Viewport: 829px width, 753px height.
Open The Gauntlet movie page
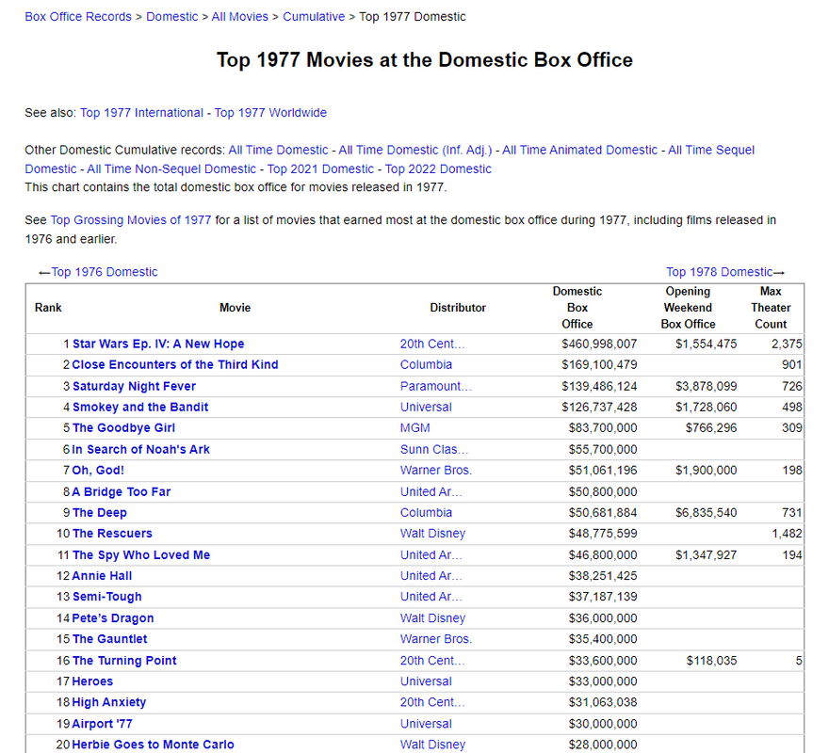pos(109,639)
